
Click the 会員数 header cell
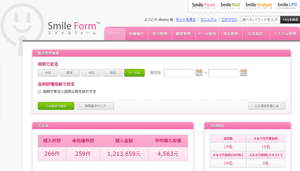point(228,138)
